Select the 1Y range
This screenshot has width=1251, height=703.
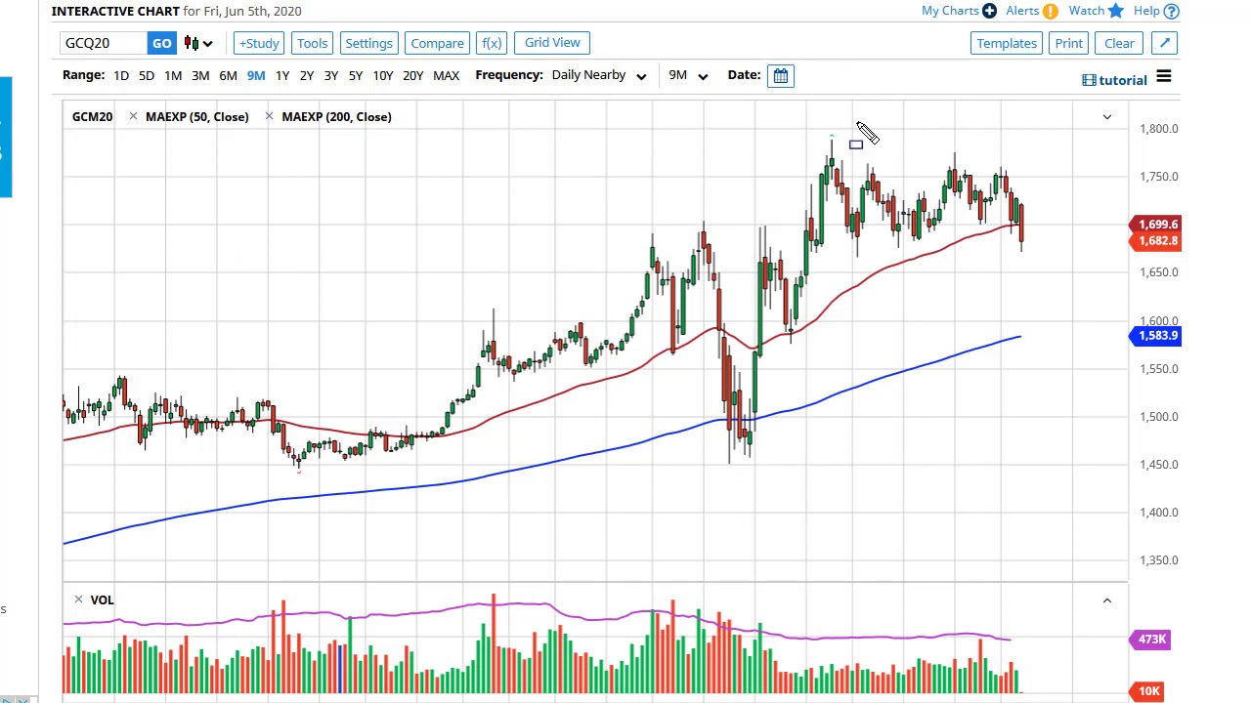(x=282, y=75)
